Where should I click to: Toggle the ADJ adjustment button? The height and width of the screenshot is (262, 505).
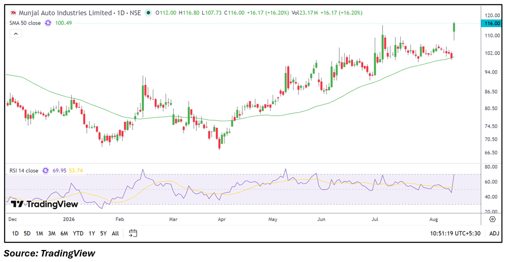[x=494, y=233]
